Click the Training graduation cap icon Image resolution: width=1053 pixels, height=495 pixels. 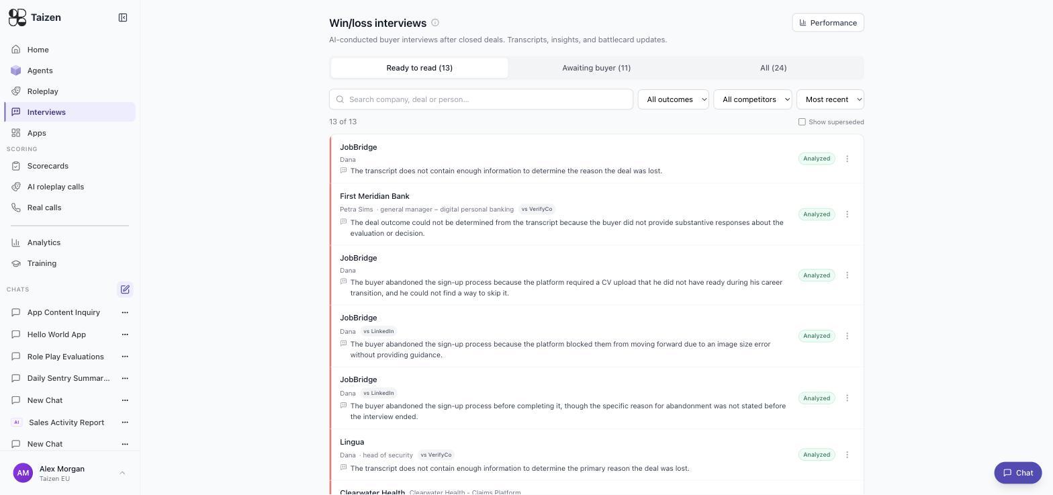pos(16,263)
